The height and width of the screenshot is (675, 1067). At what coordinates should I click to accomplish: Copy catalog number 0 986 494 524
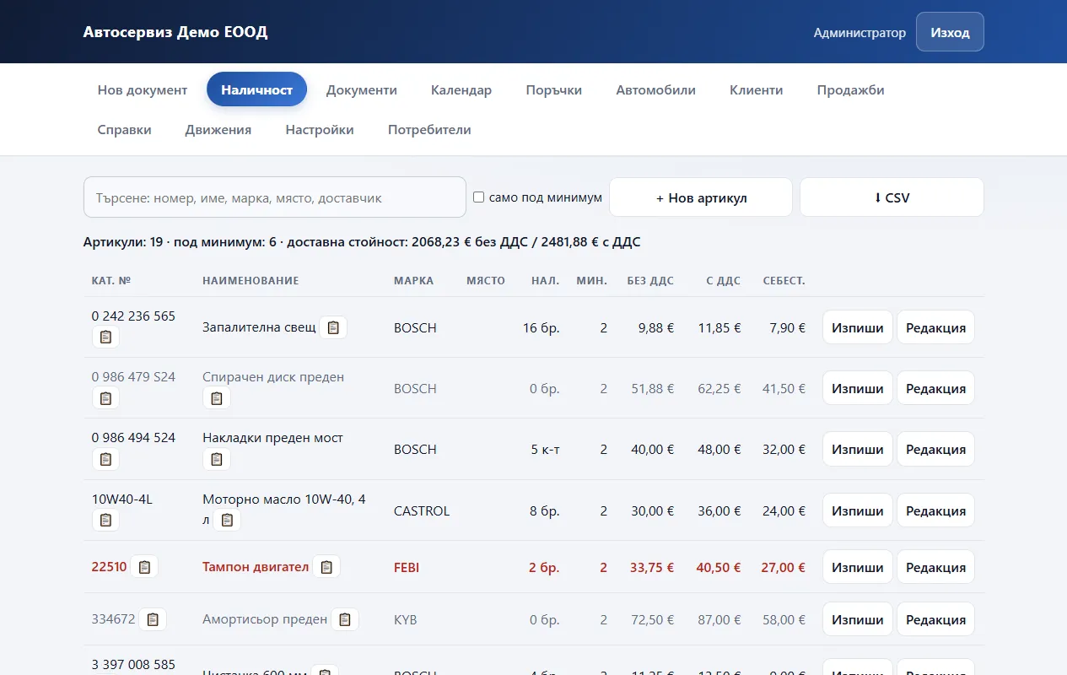pyautogui.click(x=105, y=459)
